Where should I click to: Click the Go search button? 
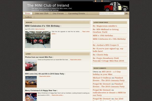click(126, 14)
